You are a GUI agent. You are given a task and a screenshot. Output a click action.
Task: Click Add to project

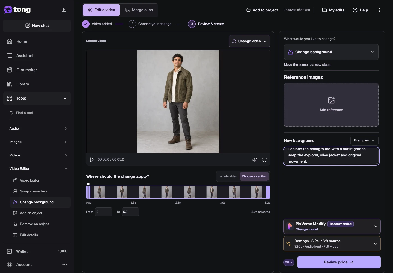(262, 10)
